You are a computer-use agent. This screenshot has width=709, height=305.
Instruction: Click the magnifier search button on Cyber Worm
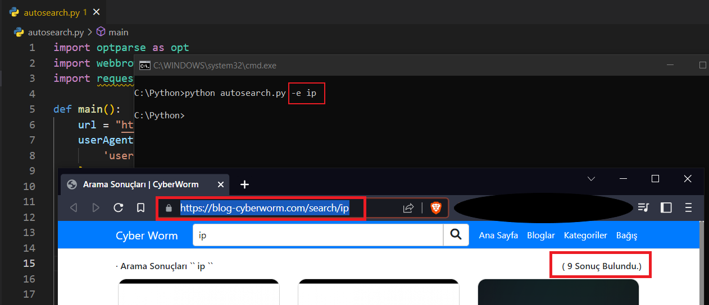[x=456, y=235]
